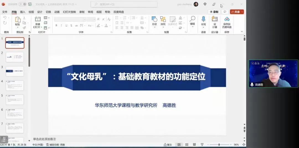The width and height of the screenshot is (299, 148).
Task: Switch to the Design (设计) tab
Action: click(40, 12)
